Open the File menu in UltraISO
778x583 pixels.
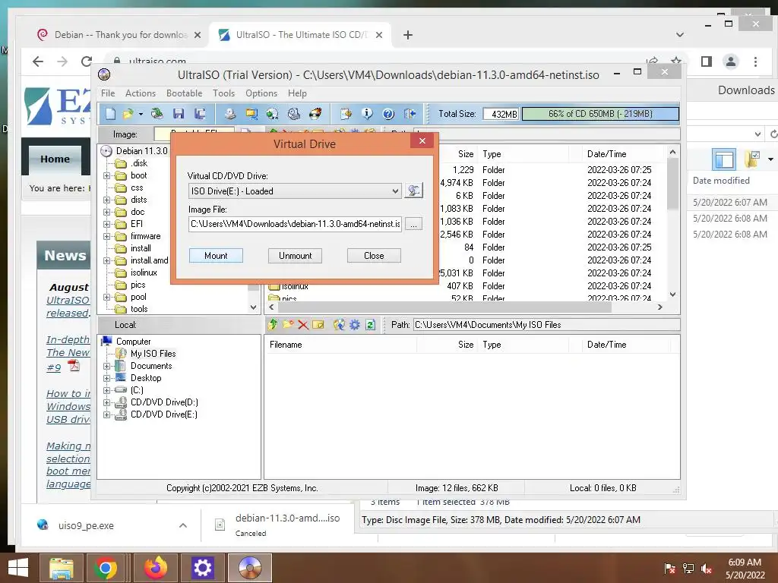point(108,93)
